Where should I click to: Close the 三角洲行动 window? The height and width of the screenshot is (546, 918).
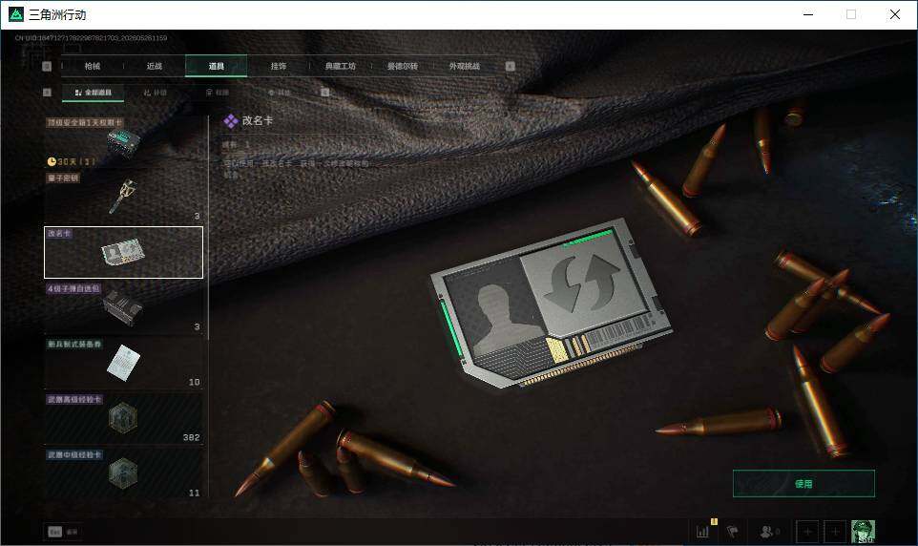(894, 14)
